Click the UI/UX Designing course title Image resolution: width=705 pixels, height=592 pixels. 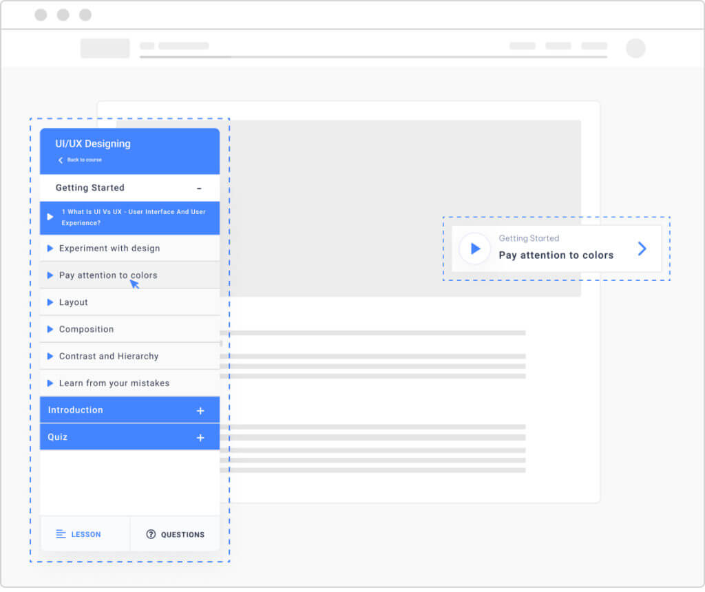(93, 144)
